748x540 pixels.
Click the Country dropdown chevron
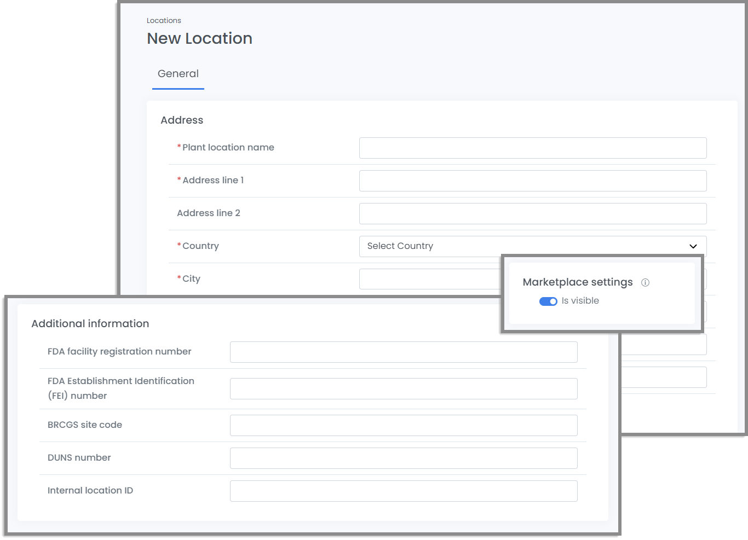(693, 246)
